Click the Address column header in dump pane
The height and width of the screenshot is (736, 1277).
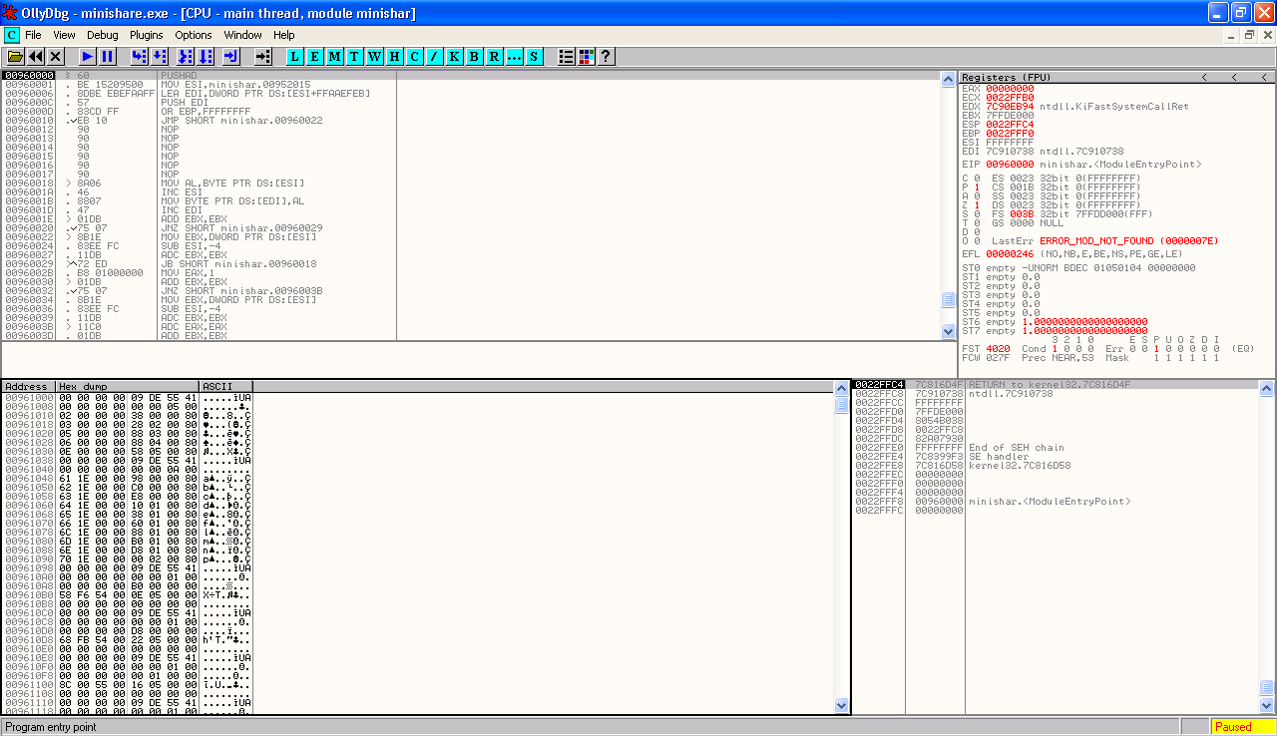[28, 386]
